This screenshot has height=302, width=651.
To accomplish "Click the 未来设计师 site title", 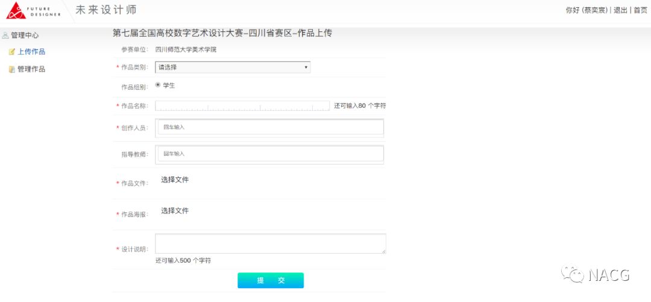I will [106, 10].
